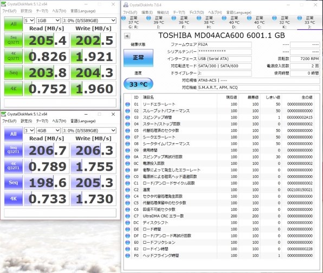Click green Seq test button in top window
Viewport: 323px width, 273px height.
coord(14,72)
